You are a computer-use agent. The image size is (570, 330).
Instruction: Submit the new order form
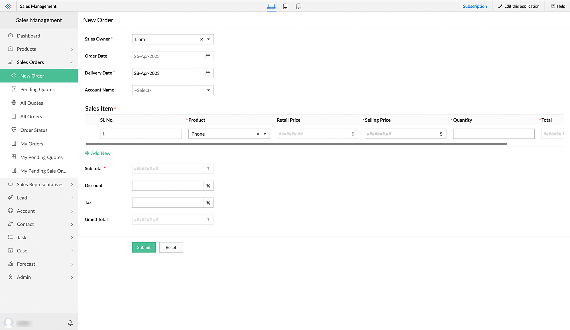point(144,247)
